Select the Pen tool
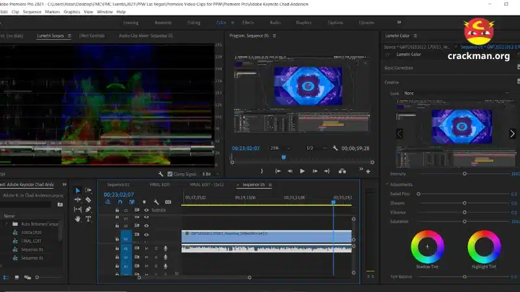The image size is (520, 292). (88, 209)
